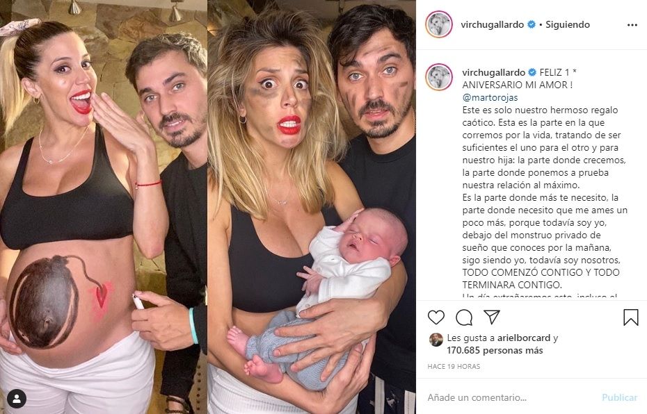Viewport: 647px width, 414px height.
Task: Share post with paper plane icon
Action: pos(492,317)
